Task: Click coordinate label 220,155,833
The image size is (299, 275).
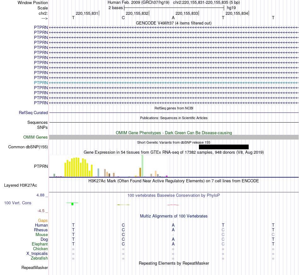Action: (187, 13)
